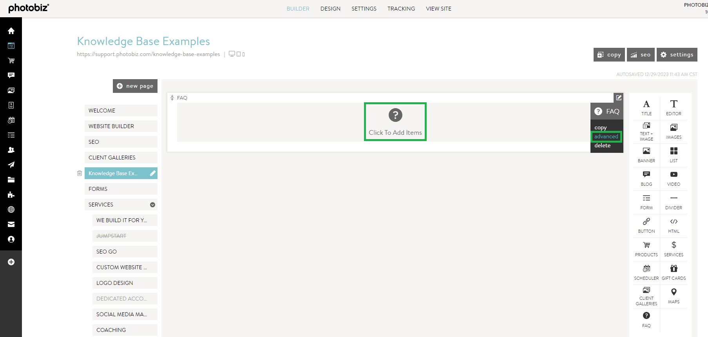Add a Client Galleries block
The width and height of the screenshot is (708, 337).
(x=646, y=296)
